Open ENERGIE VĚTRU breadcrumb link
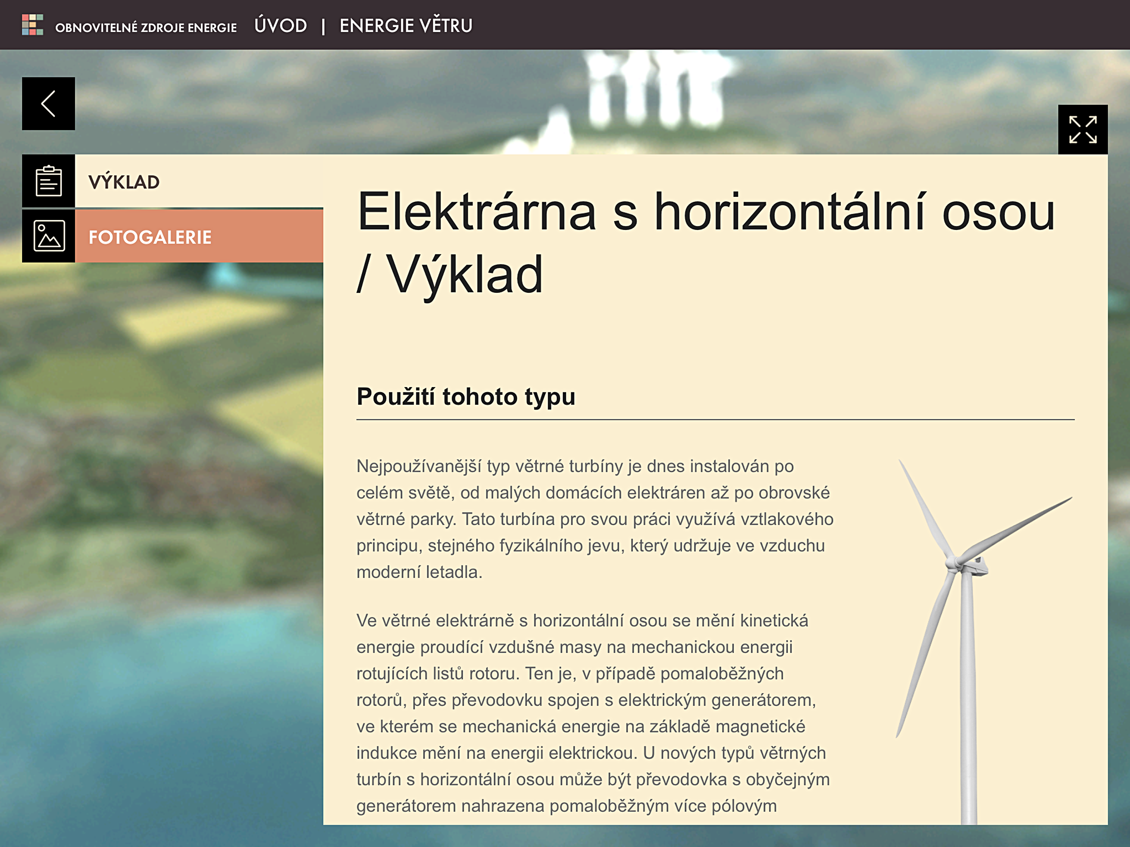The height and width of the screenshot is (847, 1130). click(406, 26)
